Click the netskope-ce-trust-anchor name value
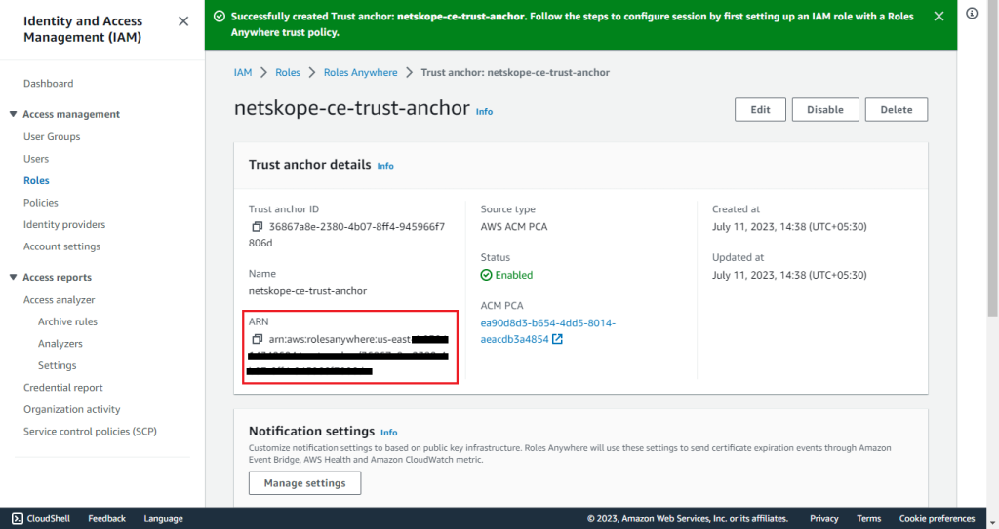The width and height of the screenshot is (999, 529). coord(307,291)
